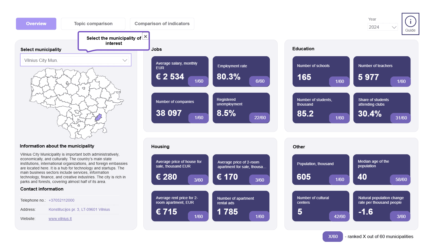Click the Number of schools card
This screenshot has height=244, width=434.
click(321, 71)
